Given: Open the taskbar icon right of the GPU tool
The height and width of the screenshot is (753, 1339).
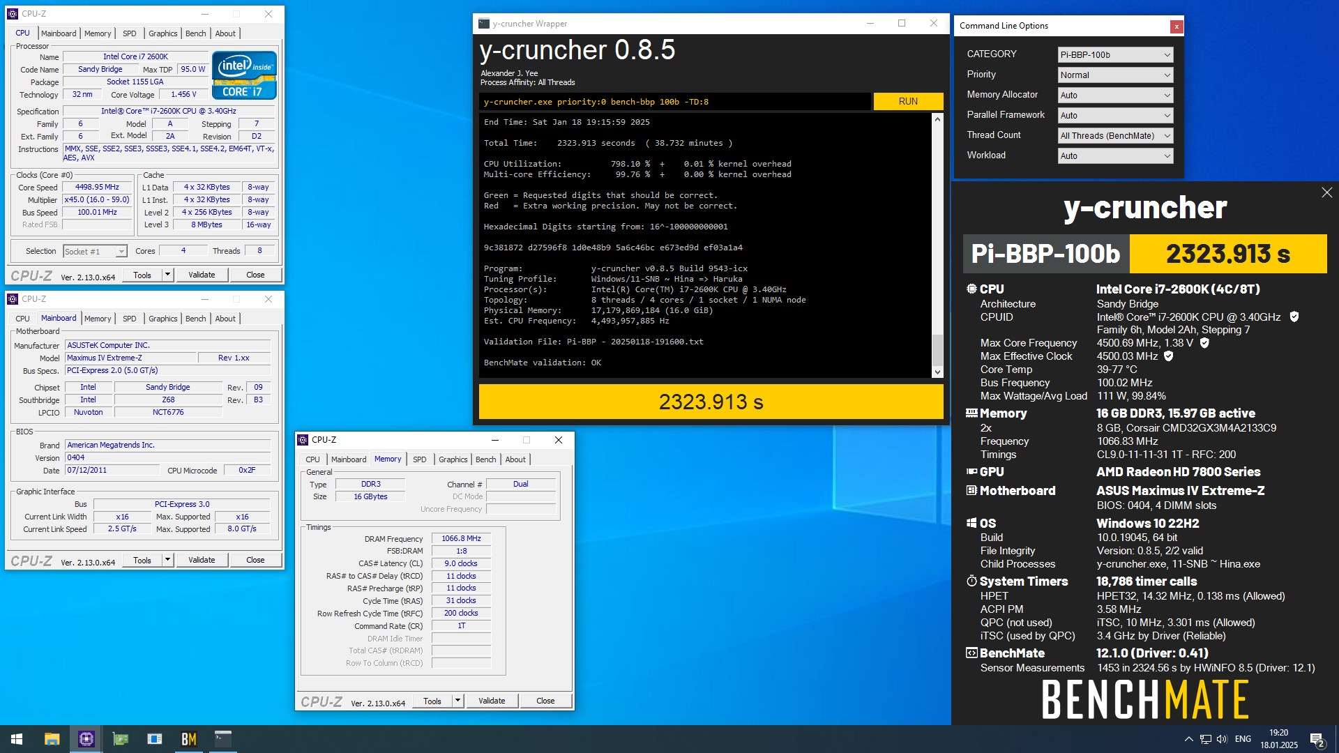Looking at the screenshot, I should coord(155,739).
